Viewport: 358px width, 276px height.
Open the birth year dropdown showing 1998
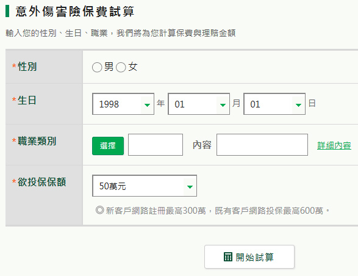click(123, 104)
